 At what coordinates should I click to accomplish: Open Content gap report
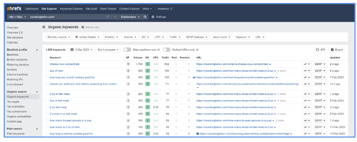pyautogui.click(x=14, y=121)
